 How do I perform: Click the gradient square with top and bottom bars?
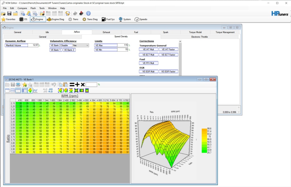click(x=87, y=90)
